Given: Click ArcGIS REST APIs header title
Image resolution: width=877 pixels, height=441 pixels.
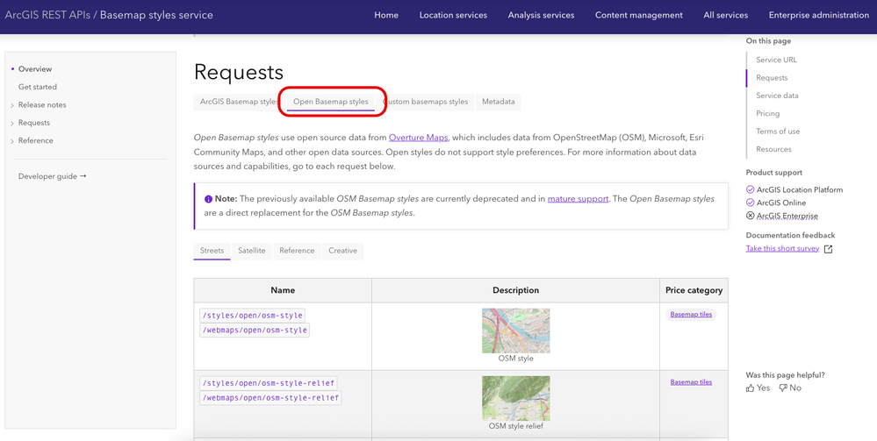Looking at the screenshot, I should 47,15.
